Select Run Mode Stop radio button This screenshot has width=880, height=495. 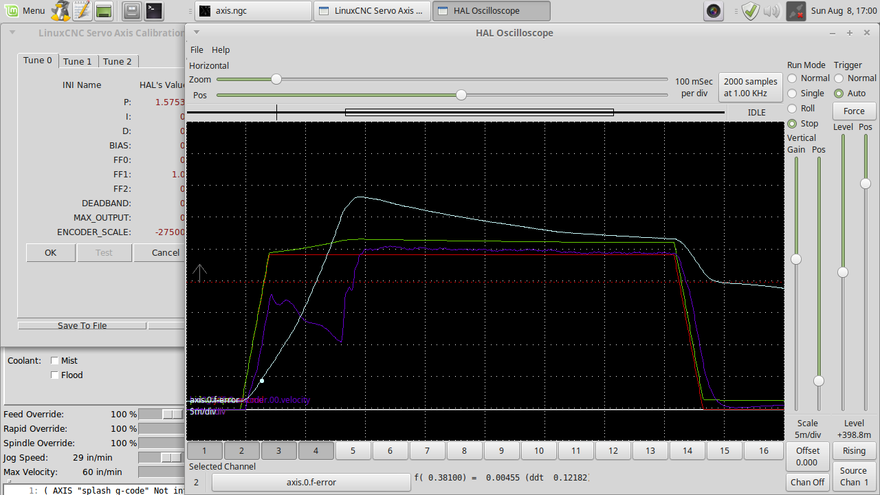click(792, 124)
